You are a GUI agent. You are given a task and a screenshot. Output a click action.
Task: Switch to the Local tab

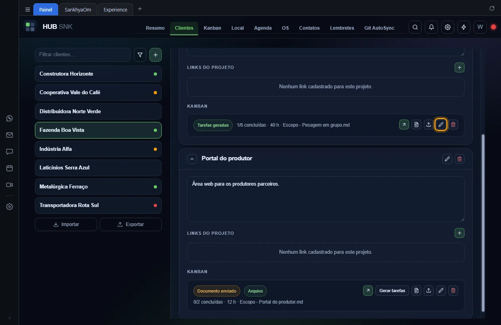tap(237, 28)
